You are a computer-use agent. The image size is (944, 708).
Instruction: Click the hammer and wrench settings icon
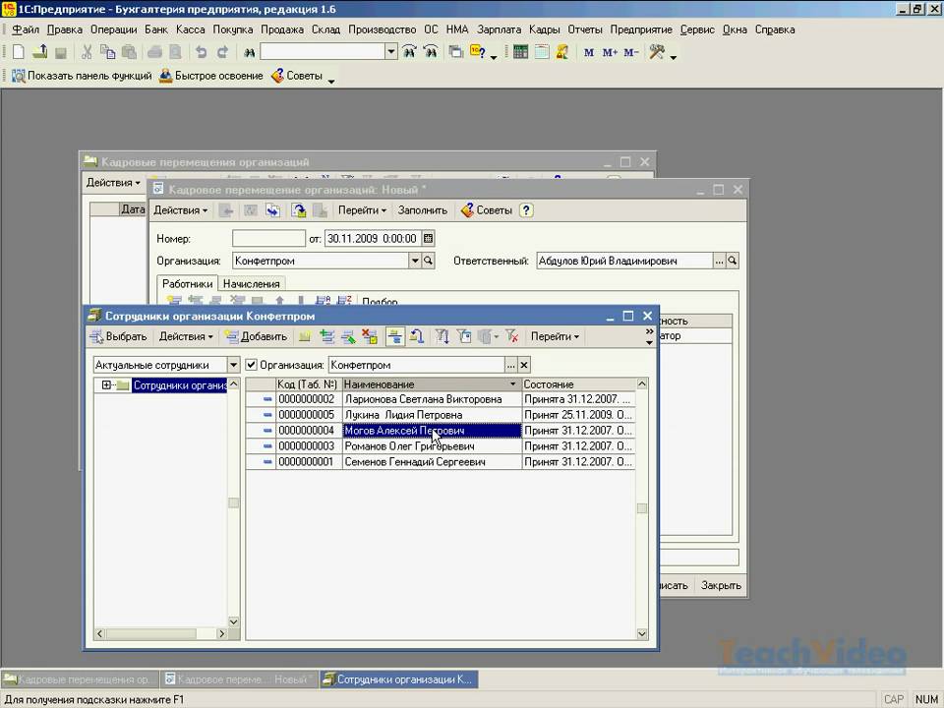point(657,52)
